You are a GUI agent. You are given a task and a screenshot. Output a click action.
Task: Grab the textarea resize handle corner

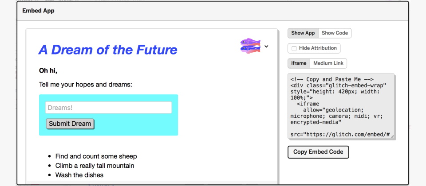pos(392,137)
